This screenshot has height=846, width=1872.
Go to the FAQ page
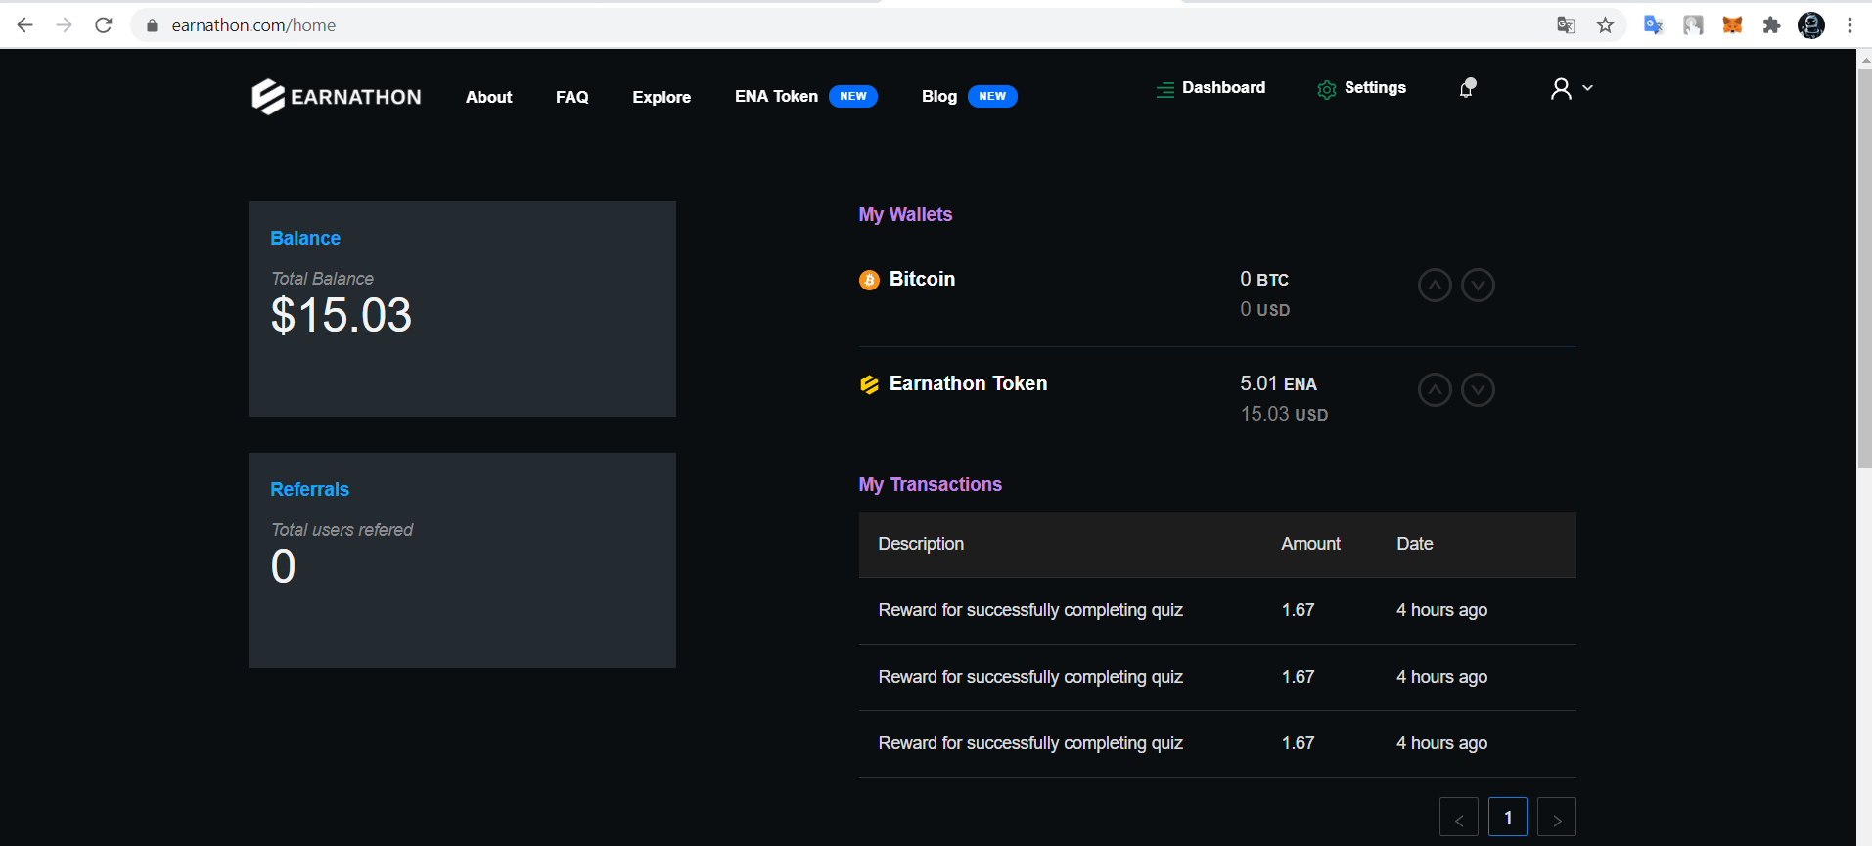(571, 97)
